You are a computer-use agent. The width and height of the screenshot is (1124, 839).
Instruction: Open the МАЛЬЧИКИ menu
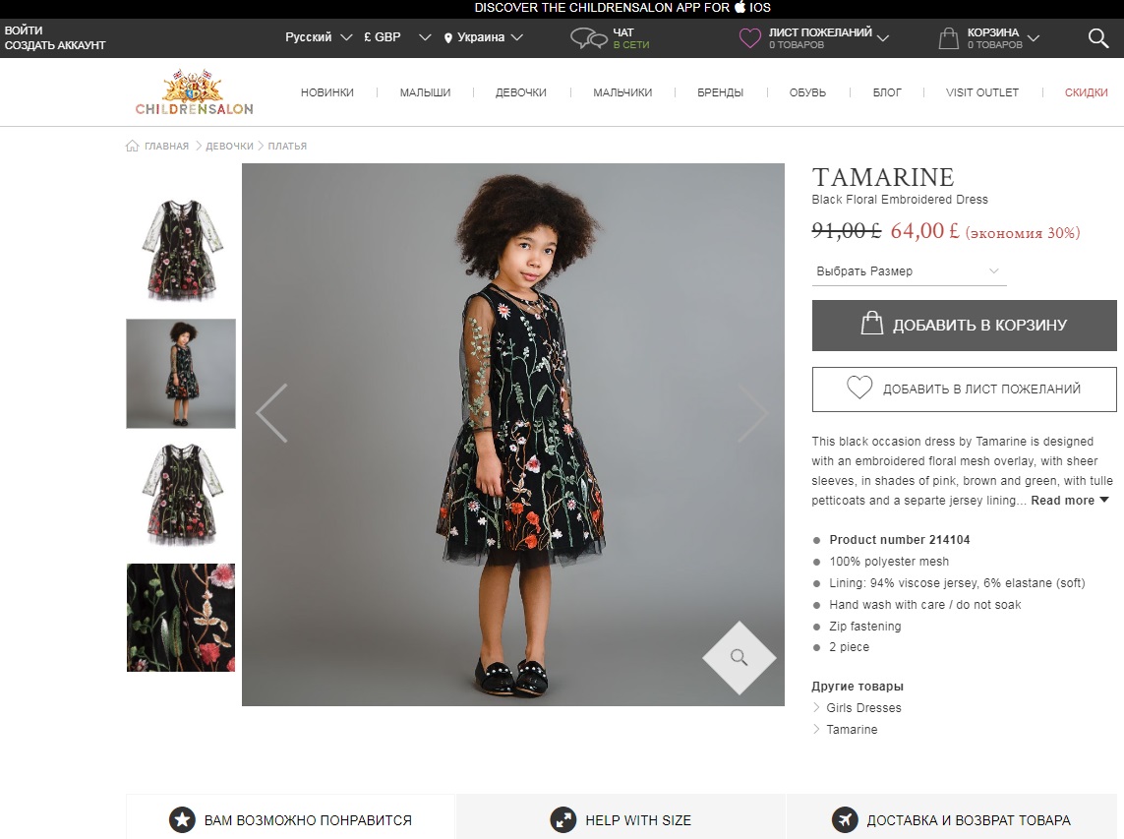point(622,92)
